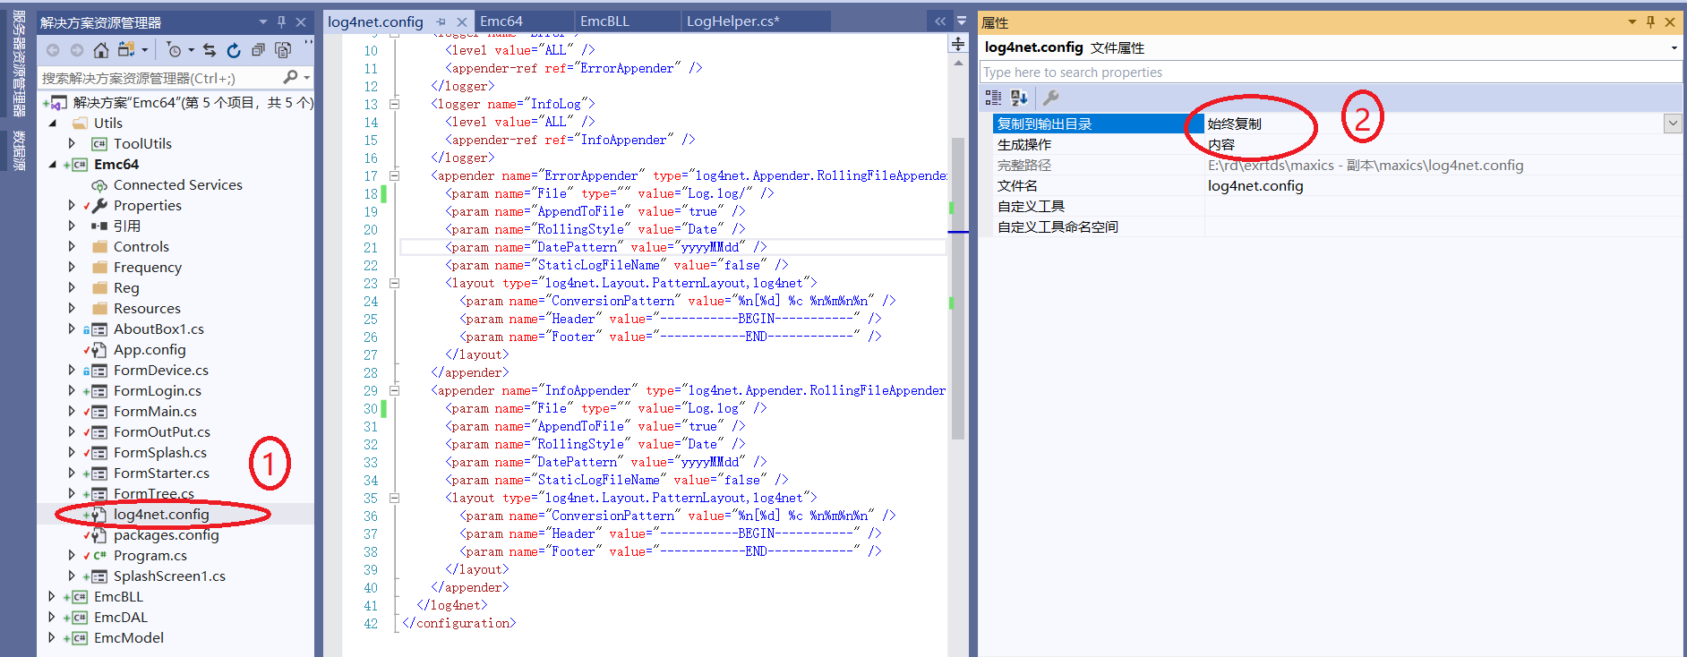Pin the Solution Explorer panel
The image size is (1687, 657).
click(x=281, y=21)
